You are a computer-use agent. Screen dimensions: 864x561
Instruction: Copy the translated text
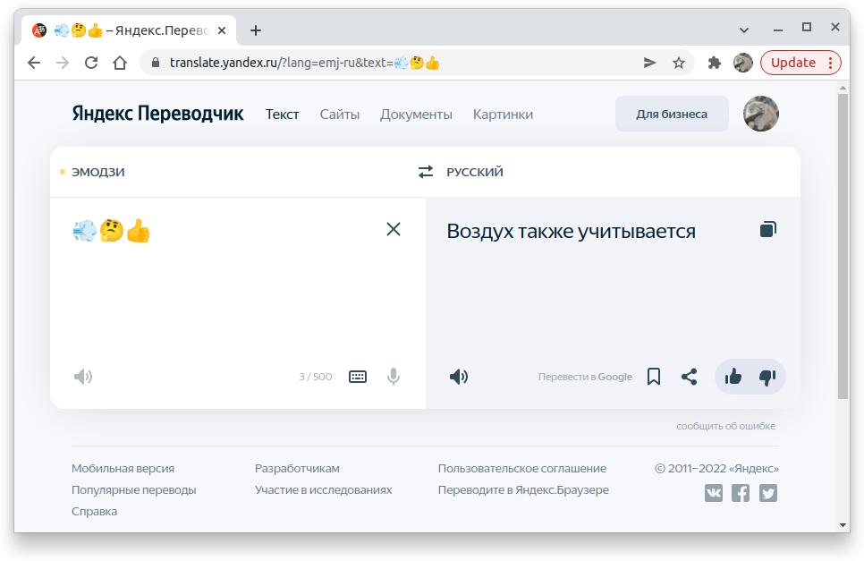click(768, 229)
